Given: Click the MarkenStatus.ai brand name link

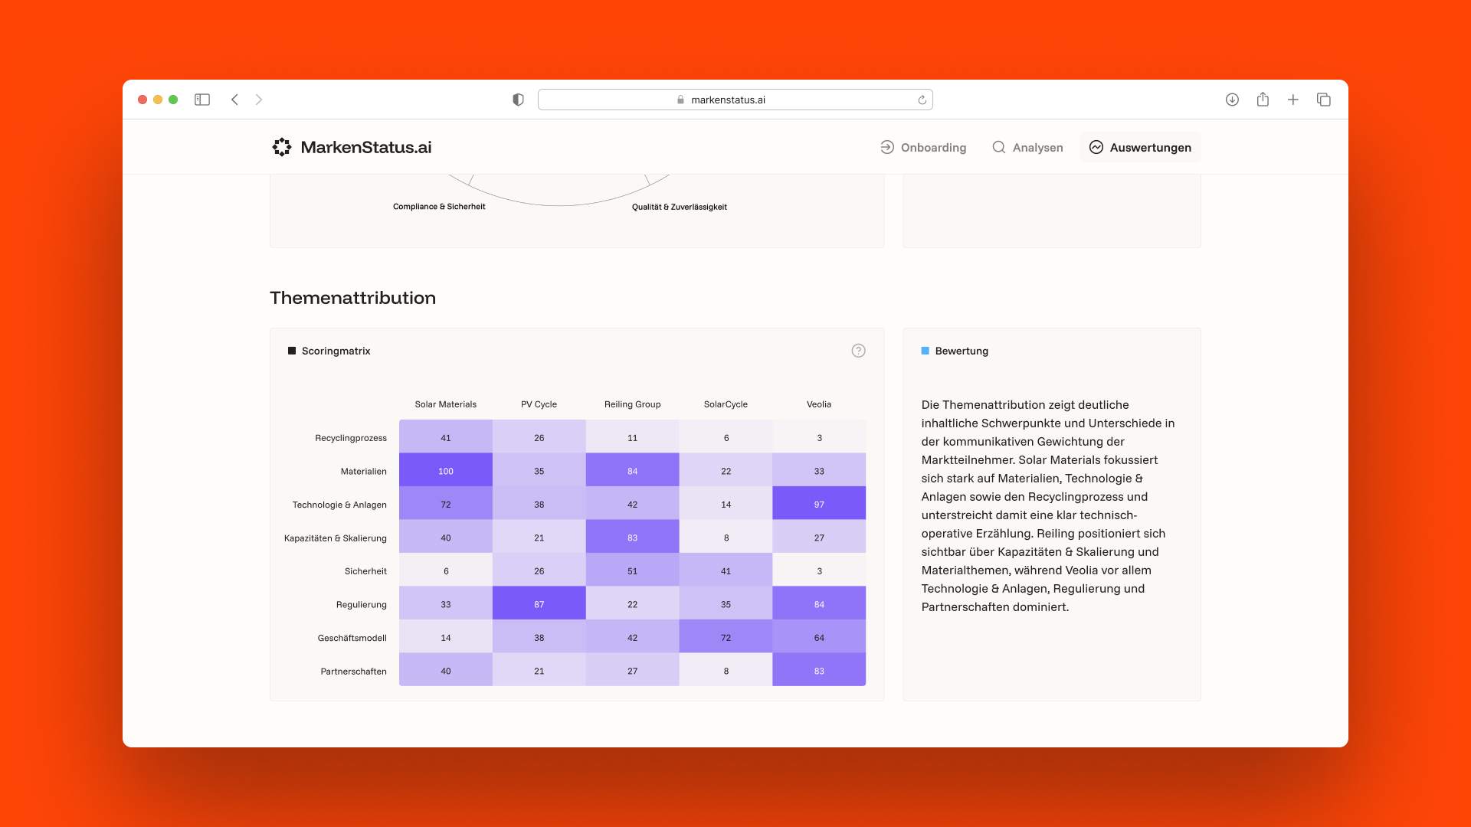Looking at the screenshot, I should 366,147.
